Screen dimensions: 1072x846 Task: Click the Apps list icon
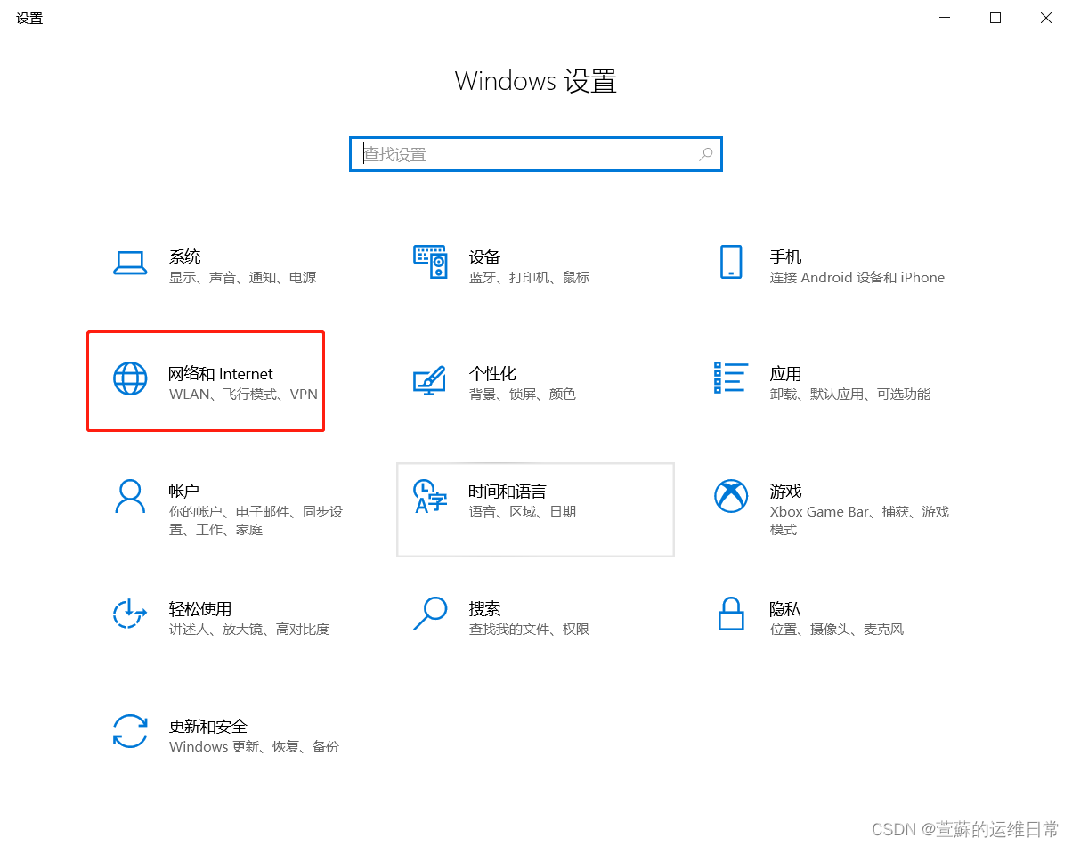730,378
